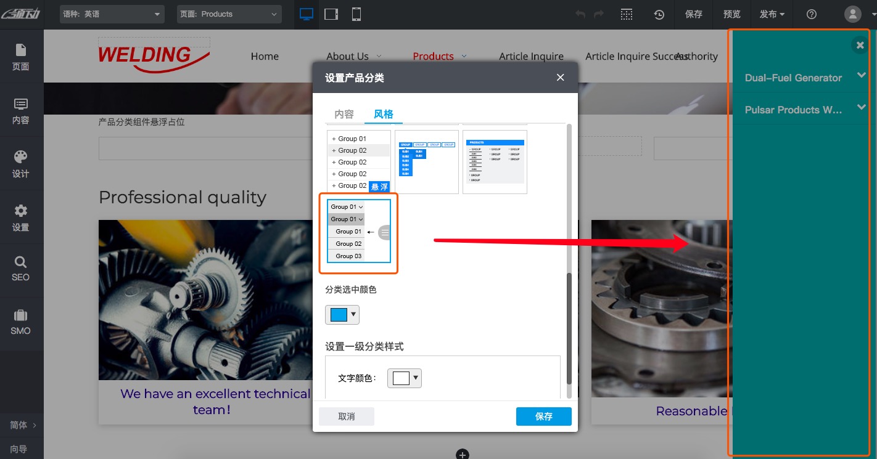Switch to the 内容 tab in the dialog
The width and height of the screenshot is (877, 459).
(x=344, y=114)
